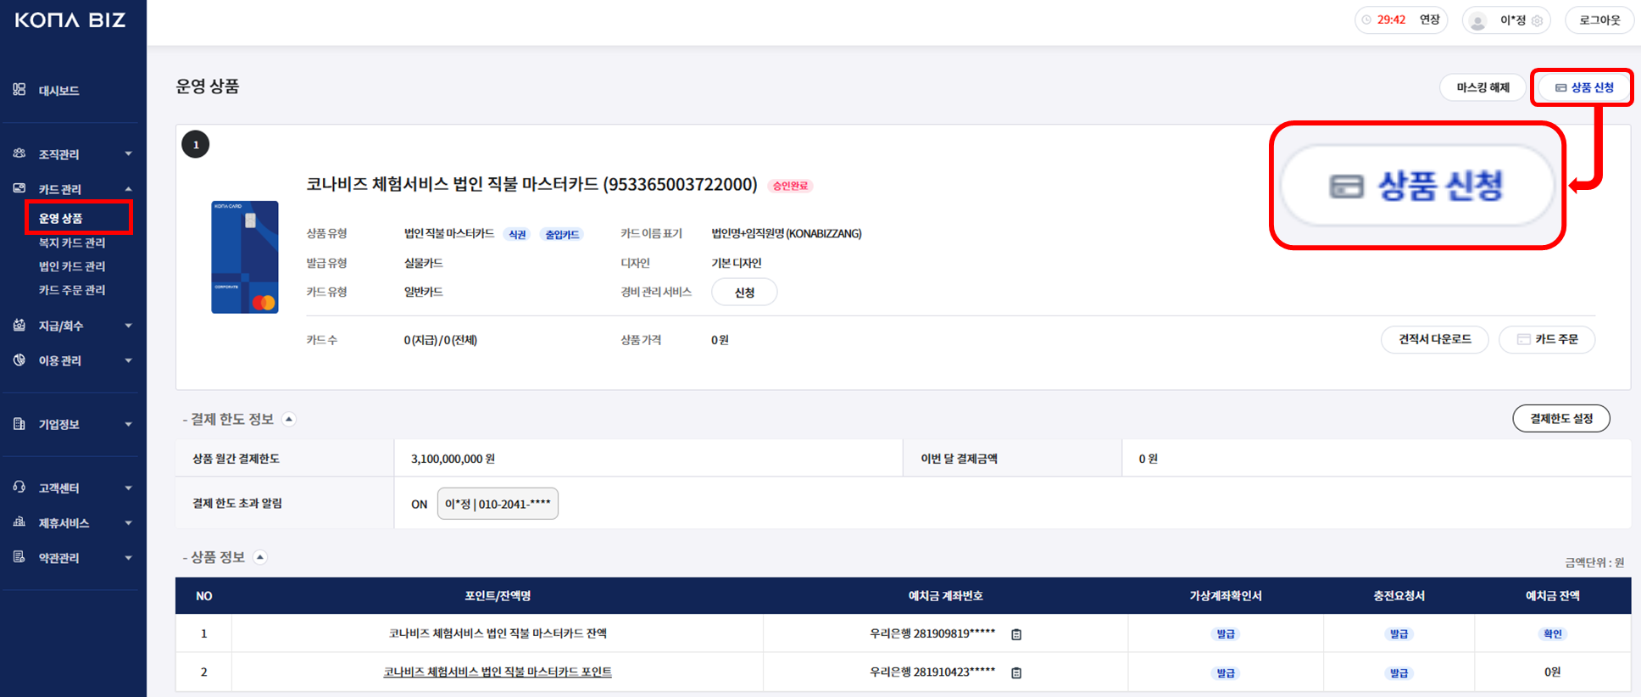Screen dimensions: 1641x697
Task: Click the 고객센터 headset icon
Action: (19, 487)
